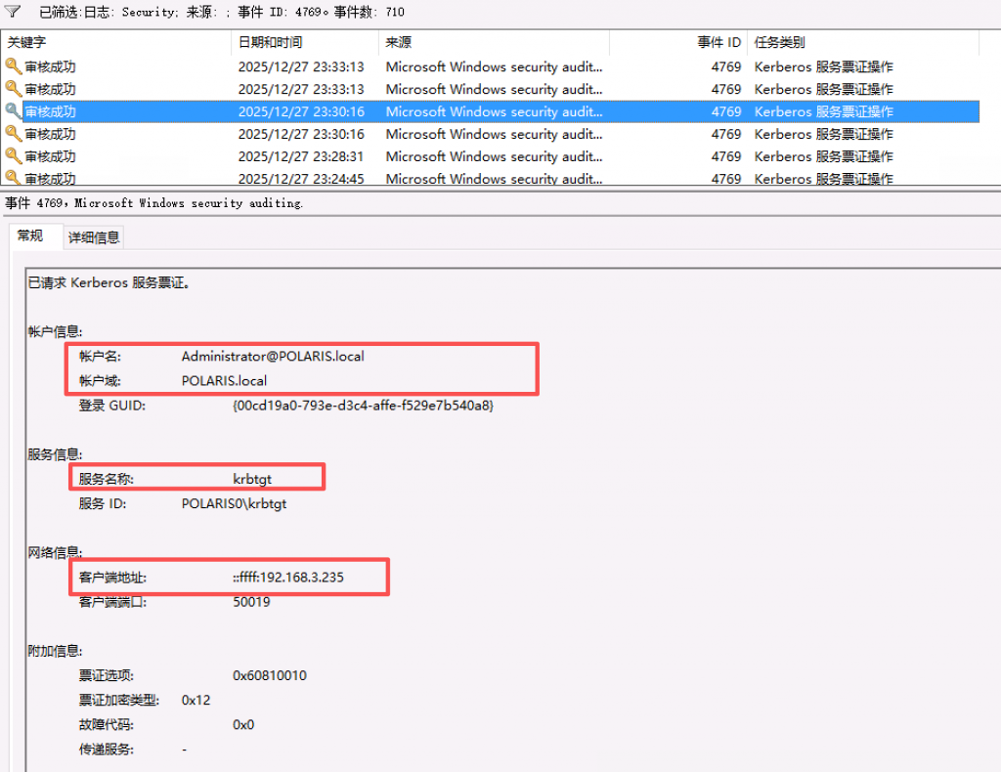Click the key icon of the 23:24:45 event
The image size is (1001, 772).
pyautogui.click(x=13, y=178)
